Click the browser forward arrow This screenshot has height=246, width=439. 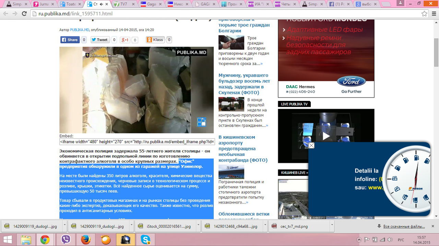coord(15,14)
